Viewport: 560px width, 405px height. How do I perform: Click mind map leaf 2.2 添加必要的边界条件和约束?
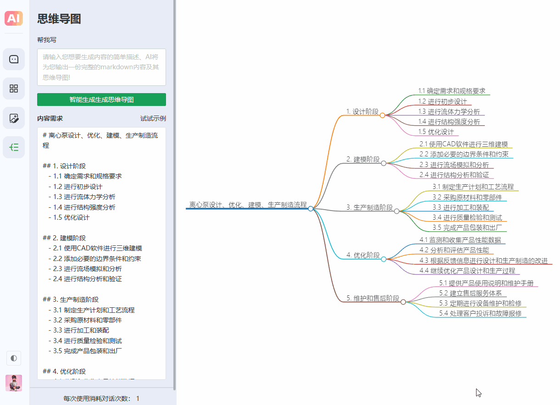(x=464, y=154)
